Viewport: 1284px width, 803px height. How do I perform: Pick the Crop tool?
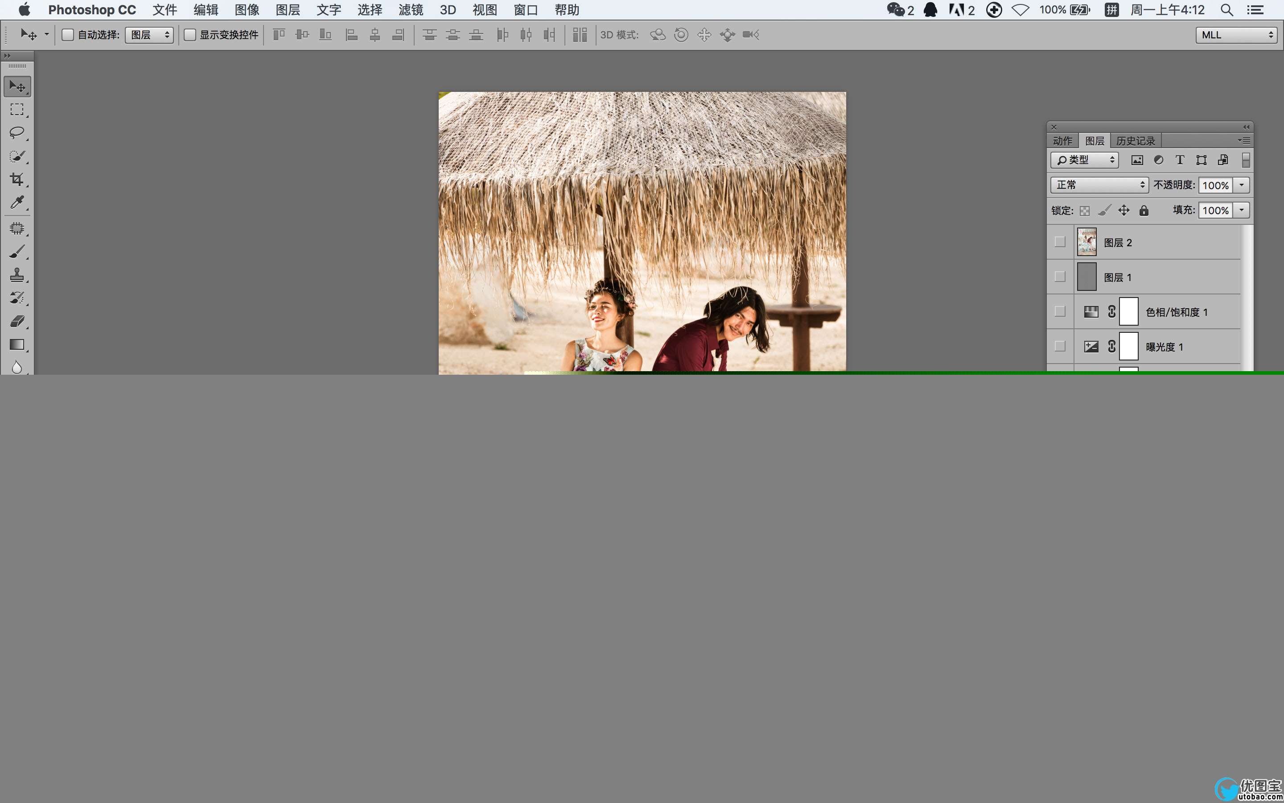click(17, 179)
